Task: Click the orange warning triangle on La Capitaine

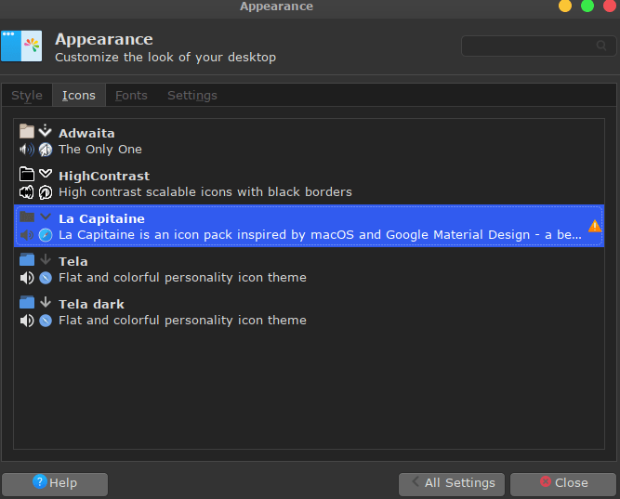Action: [595, 226]
